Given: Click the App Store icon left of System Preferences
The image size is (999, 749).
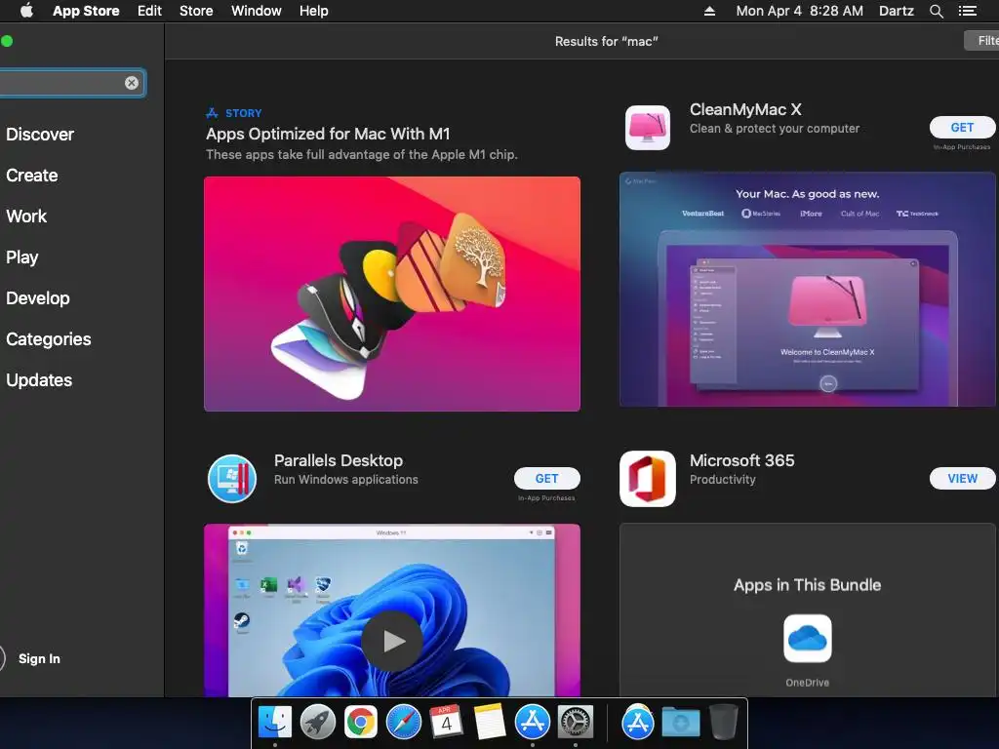Looking at the screenshot, I should point(532,722).
